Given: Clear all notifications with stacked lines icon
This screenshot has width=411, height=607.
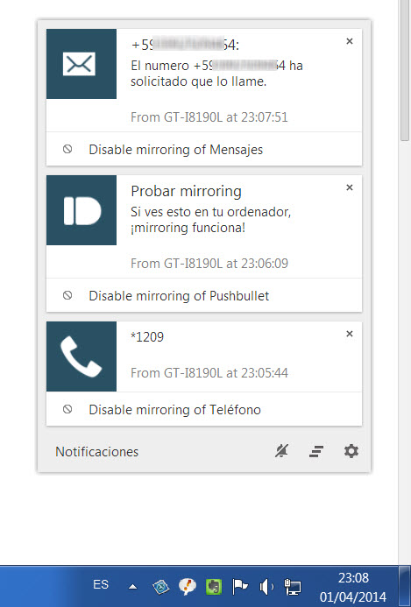Looking at the screenshot, I should (x=316, y=451).
